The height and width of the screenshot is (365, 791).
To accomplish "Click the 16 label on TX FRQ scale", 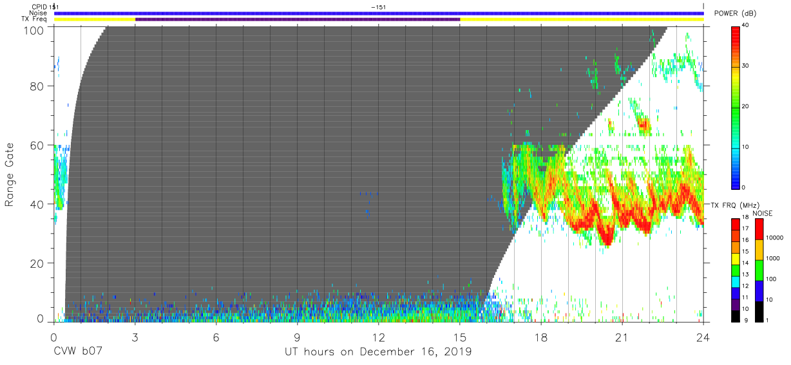I will (x=746, y=240).
